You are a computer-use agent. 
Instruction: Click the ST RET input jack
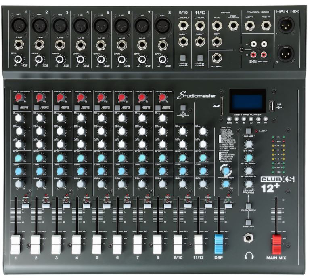pyautogui.click(x=217, y=58)
